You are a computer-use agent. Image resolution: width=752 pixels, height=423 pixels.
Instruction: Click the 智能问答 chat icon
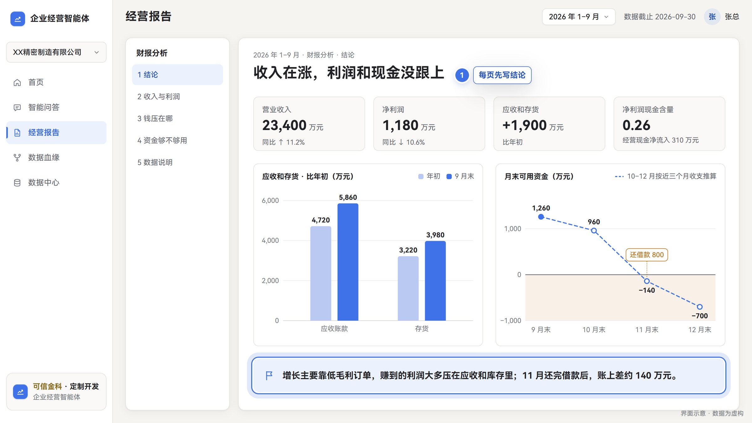[x=17, y=107]
